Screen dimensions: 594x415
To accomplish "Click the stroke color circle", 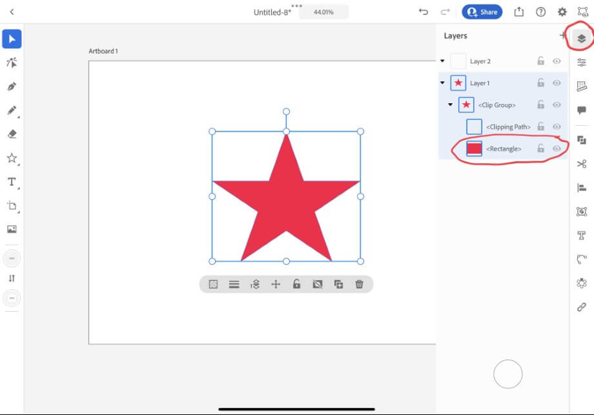I will 12,298.
